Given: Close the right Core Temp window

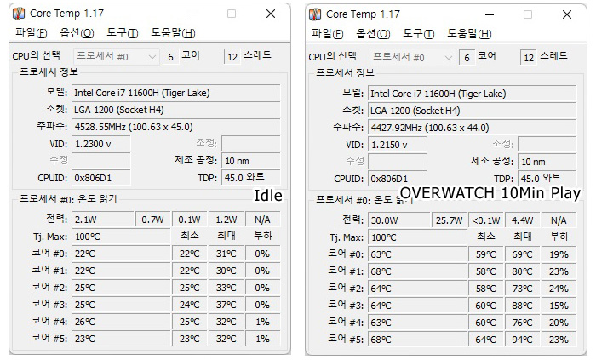Looking at the screenshot, I should click(567, 14).
